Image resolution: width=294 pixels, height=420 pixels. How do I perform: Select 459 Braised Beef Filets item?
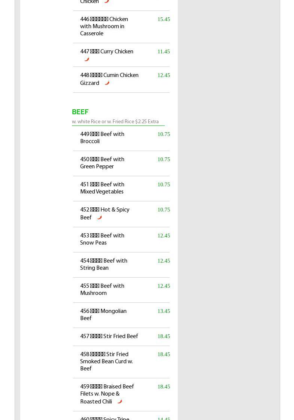coord(107,394)
